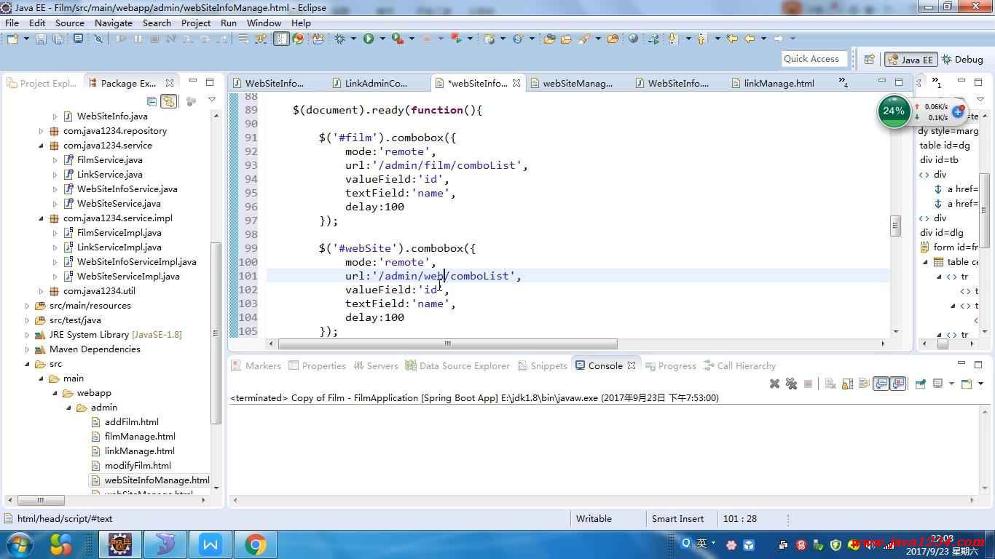Expand the com.java1234.repository package

pos(41,131)
